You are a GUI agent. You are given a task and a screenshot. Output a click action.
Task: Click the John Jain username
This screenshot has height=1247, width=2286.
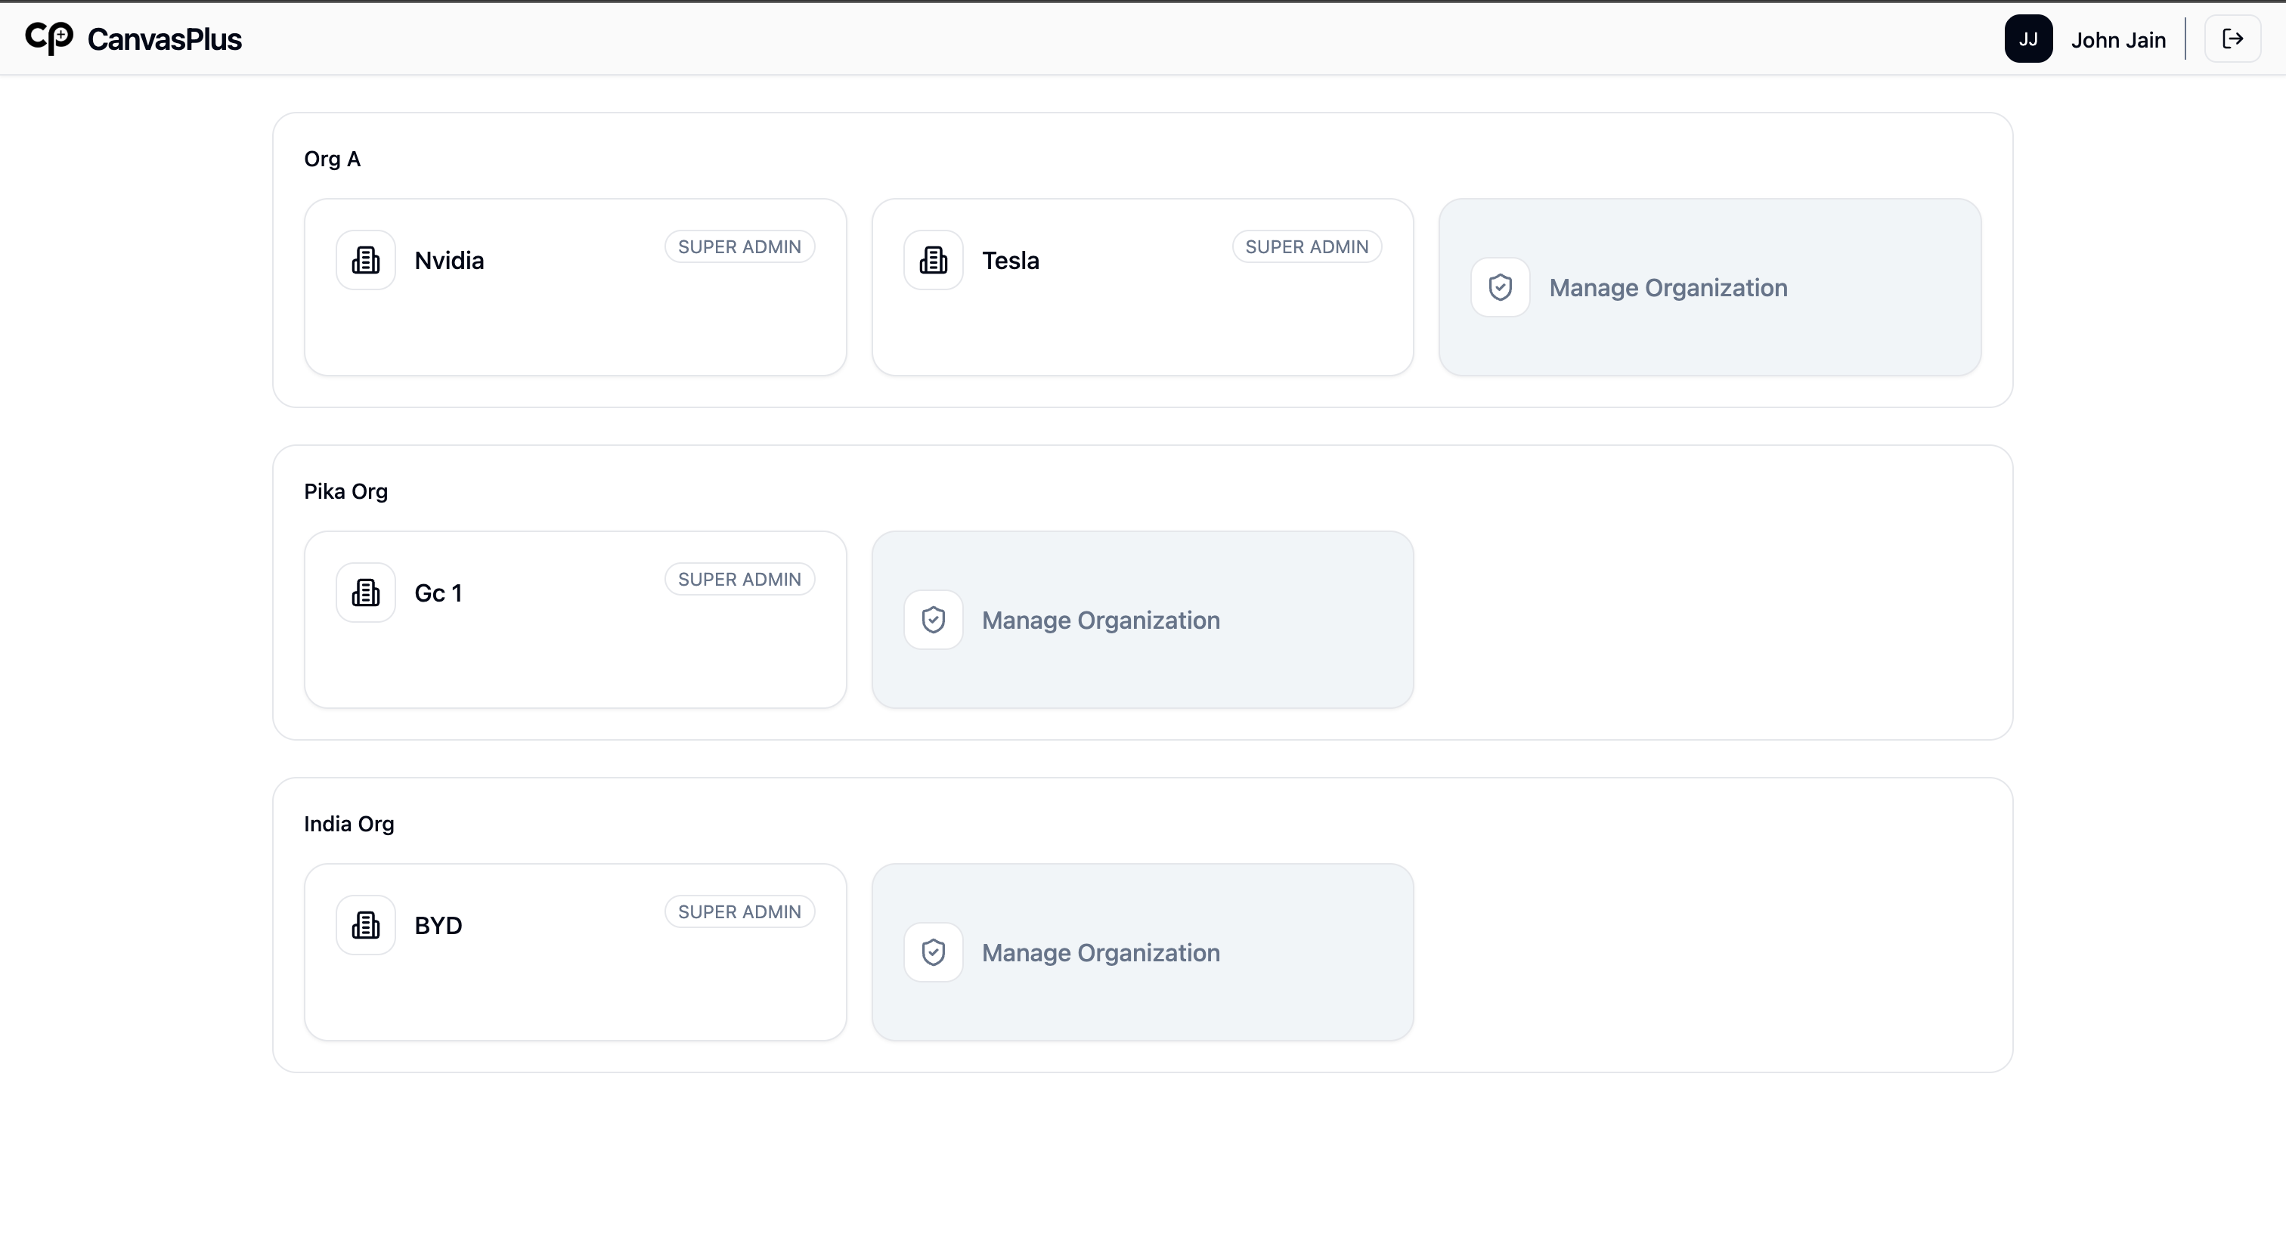coord(2118,40)
